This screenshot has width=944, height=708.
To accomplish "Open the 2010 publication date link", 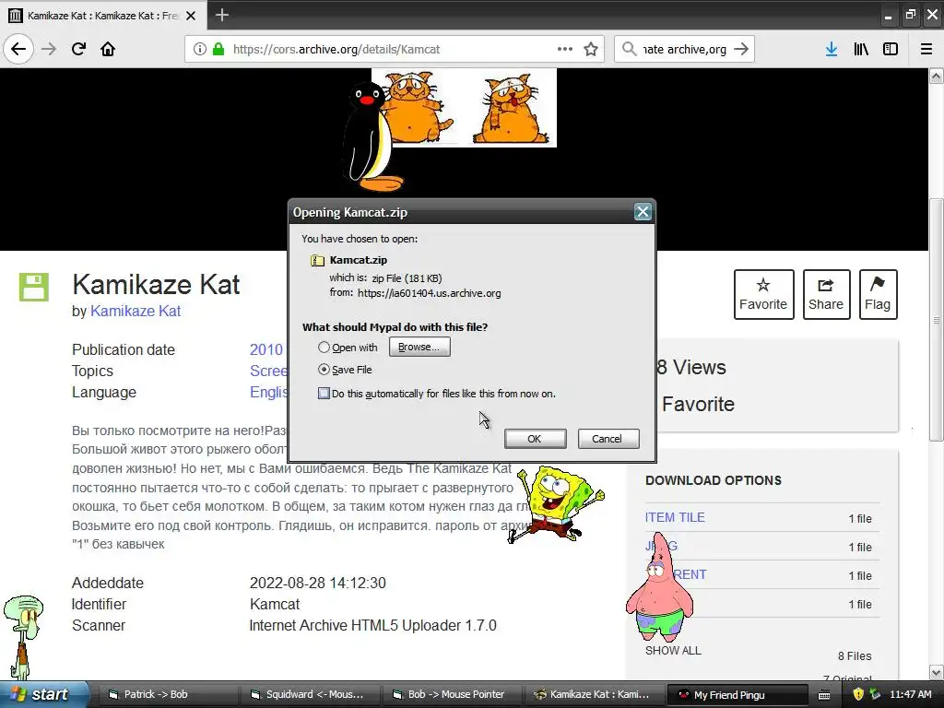I will [266, 349].
